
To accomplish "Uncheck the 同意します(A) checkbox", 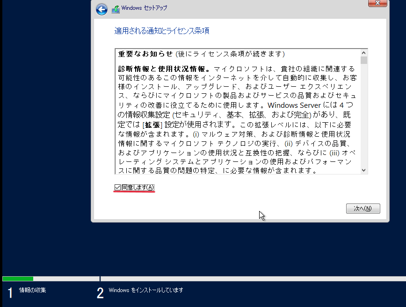I will click(117, 187).
